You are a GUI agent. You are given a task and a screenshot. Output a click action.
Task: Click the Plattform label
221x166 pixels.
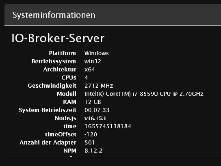click(62, 53)
